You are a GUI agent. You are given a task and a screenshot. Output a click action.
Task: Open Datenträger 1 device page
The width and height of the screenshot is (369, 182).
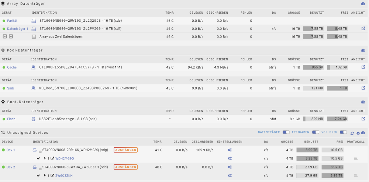pyautogui.click(x=18, y=29)
